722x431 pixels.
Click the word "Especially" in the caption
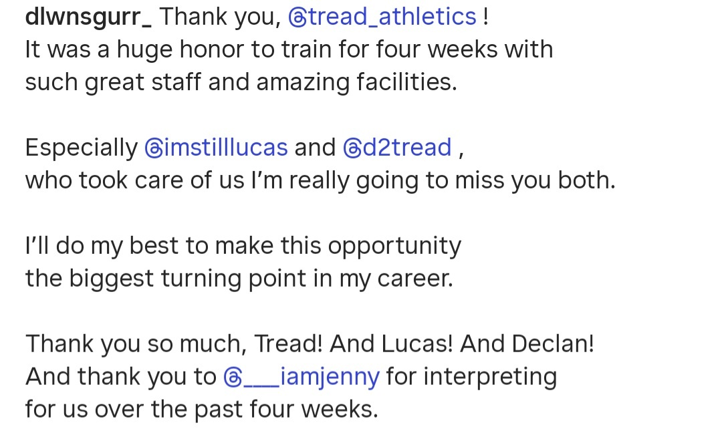[81, 148]
